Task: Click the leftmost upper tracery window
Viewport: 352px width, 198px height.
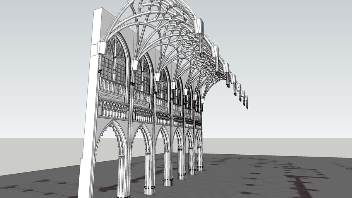Action: coord(113,64)
